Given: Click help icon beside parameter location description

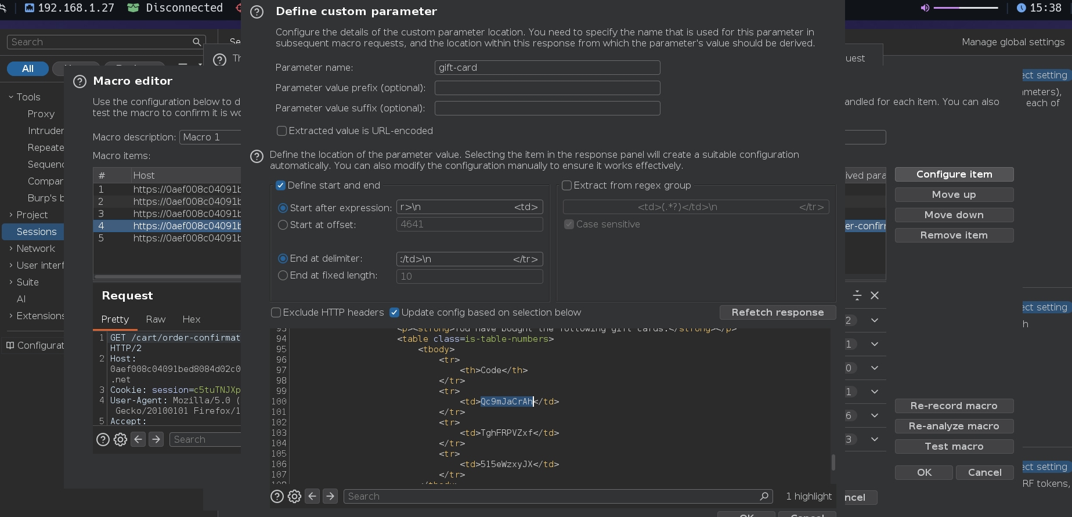Looking at the screenshot, I should click(257, 156).
